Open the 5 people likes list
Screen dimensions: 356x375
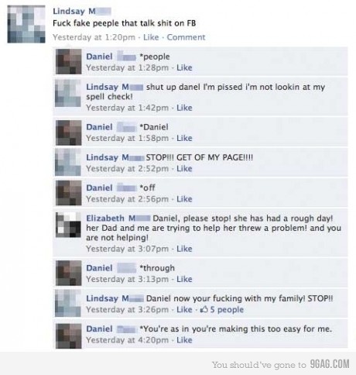(227, 309)
